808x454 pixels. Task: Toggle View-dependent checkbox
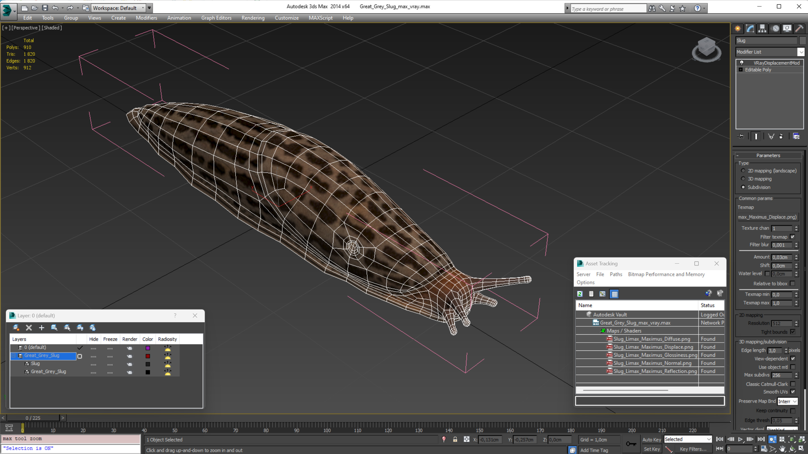[793, 359]
